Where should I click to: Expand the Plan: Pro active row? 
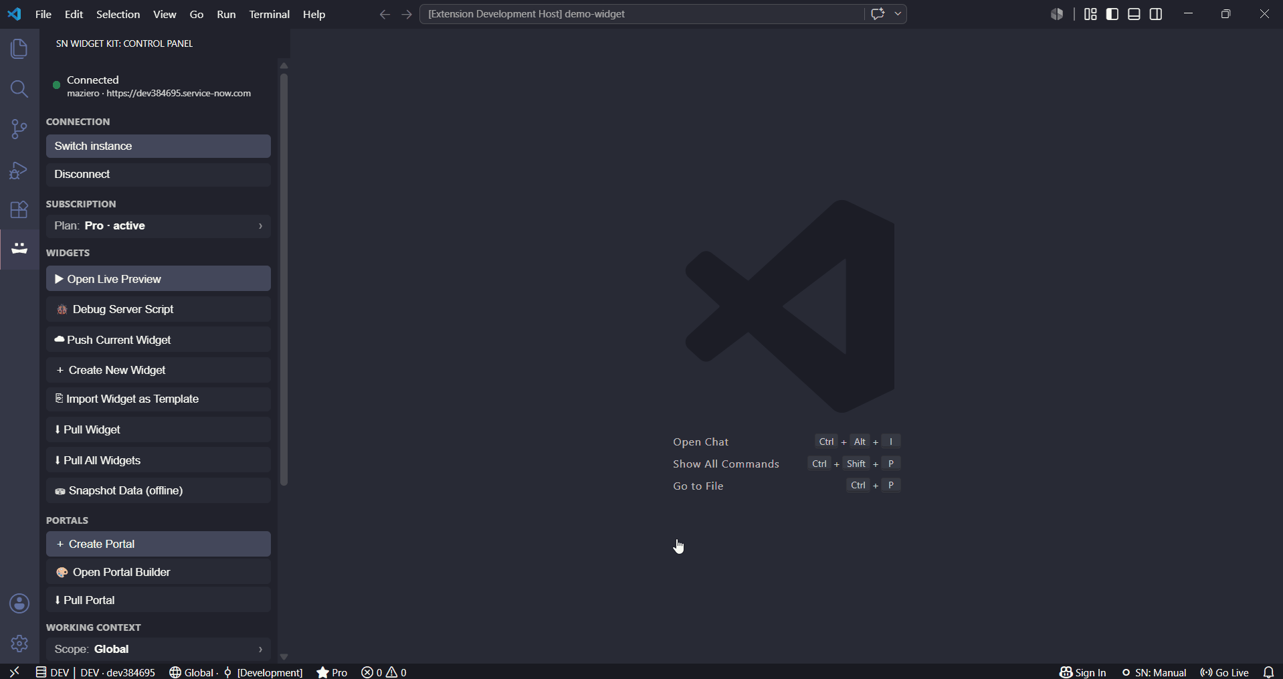click(x=159, y=226)
